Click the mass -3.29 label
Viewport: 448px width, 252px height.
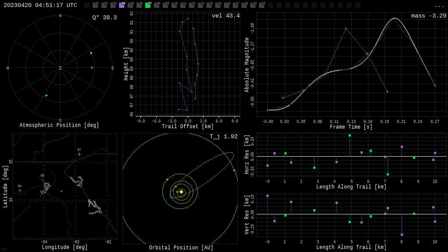click(428, 16)
